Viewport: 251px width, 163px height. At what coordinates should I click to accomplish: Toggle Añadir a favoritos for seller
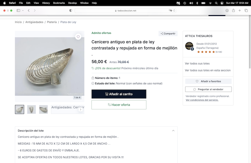(x=208, y=81)
